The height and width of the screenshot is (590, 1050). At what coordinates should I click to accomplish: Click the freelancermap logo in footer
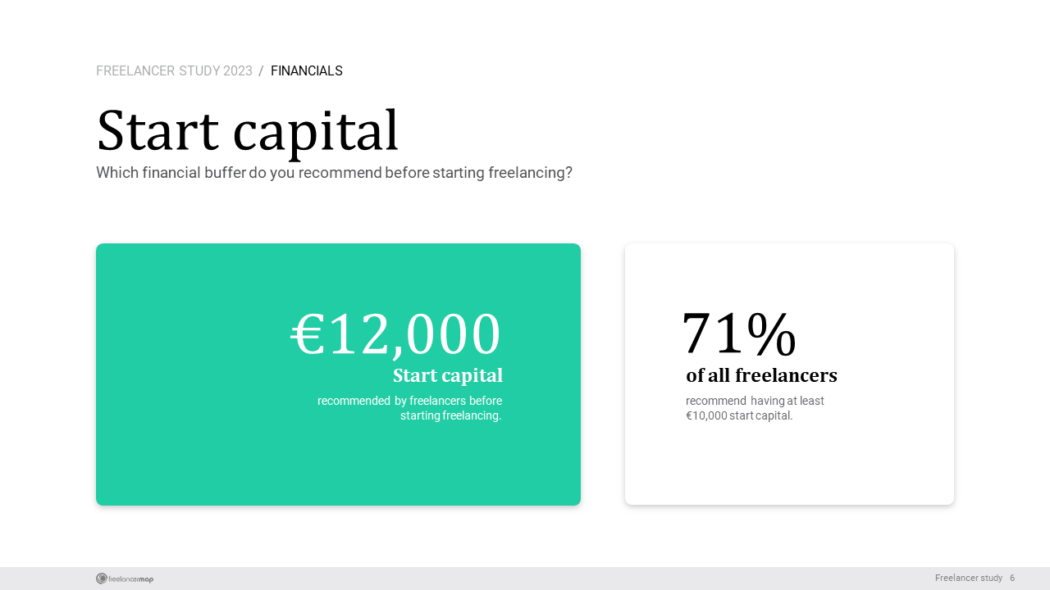coord(125,579)
